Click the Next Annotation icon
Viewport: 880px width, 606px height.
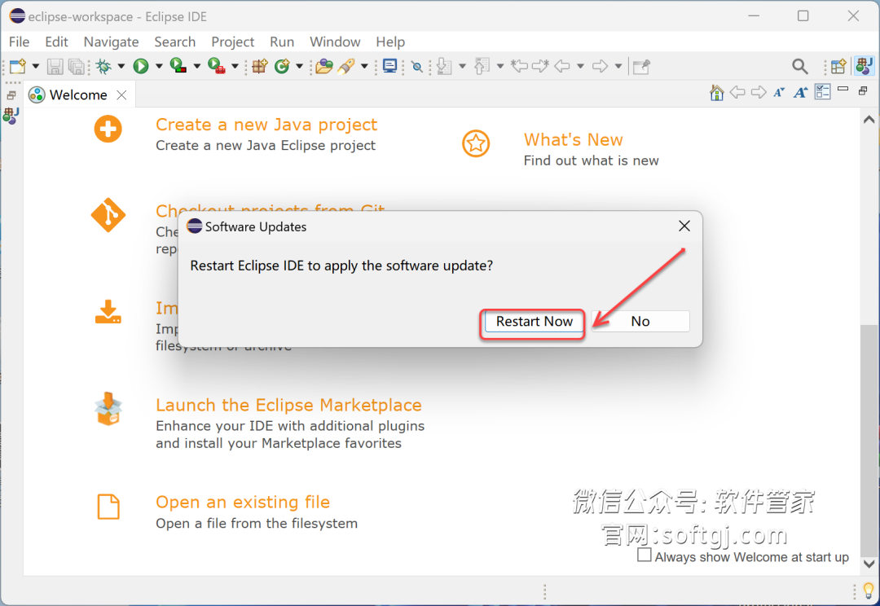[445, 66]
